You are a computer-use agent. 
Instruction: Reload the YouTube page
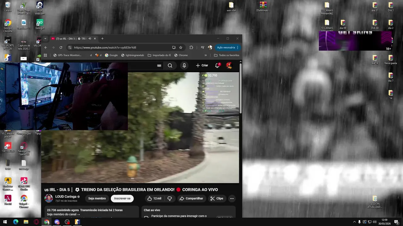pos(61,47)
